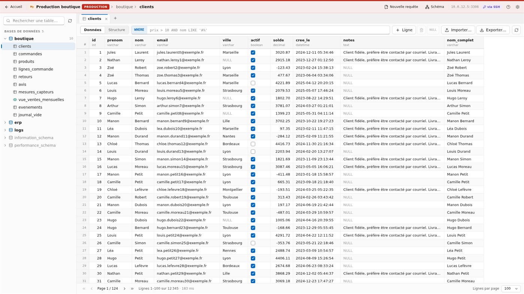
Task: Toggle actif checkbox for Lucas Bernard row 5
Action: [253, 83]
